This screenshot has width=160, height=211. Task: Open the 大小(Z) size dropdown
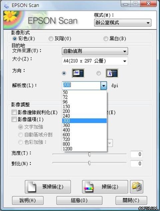(x=95, y=61)
